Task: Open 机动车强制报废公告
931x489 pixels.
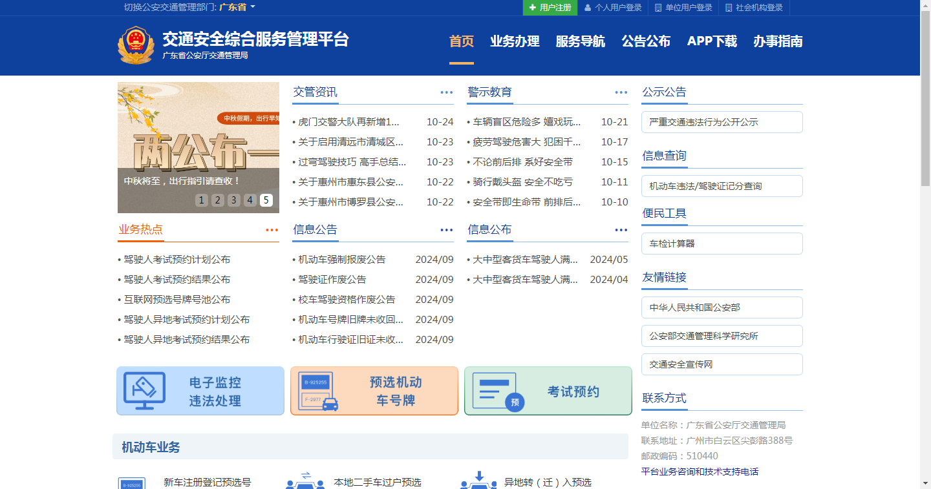Action: click(x=342, y=260)
